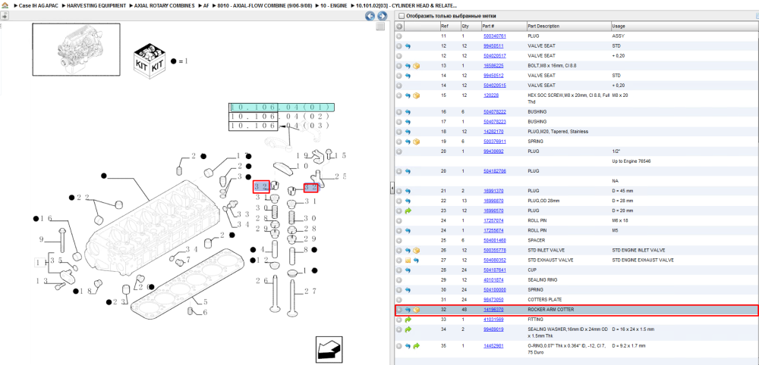
Task: Open part number link 500340761
Action: [x=494, y=36]
